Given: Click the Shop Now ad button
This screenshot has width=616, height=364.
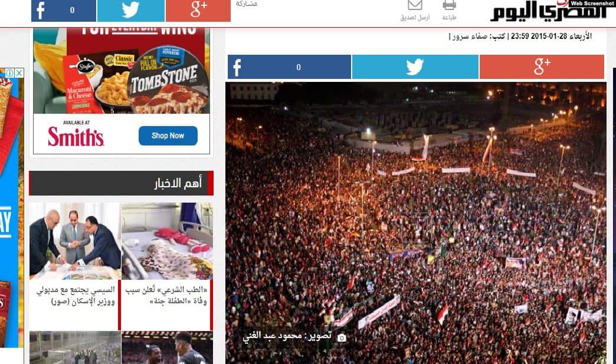Looking at the screenshot, I should pyautogui.click(x=168, y=135).
